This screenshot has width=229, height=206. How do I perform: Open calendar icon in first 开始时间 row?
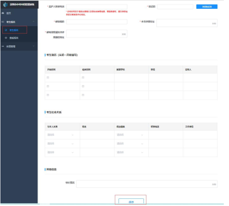[48, 77]
